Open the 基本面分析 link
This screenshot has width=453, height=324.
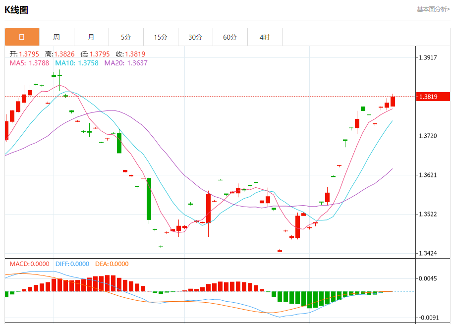(433, 9)
